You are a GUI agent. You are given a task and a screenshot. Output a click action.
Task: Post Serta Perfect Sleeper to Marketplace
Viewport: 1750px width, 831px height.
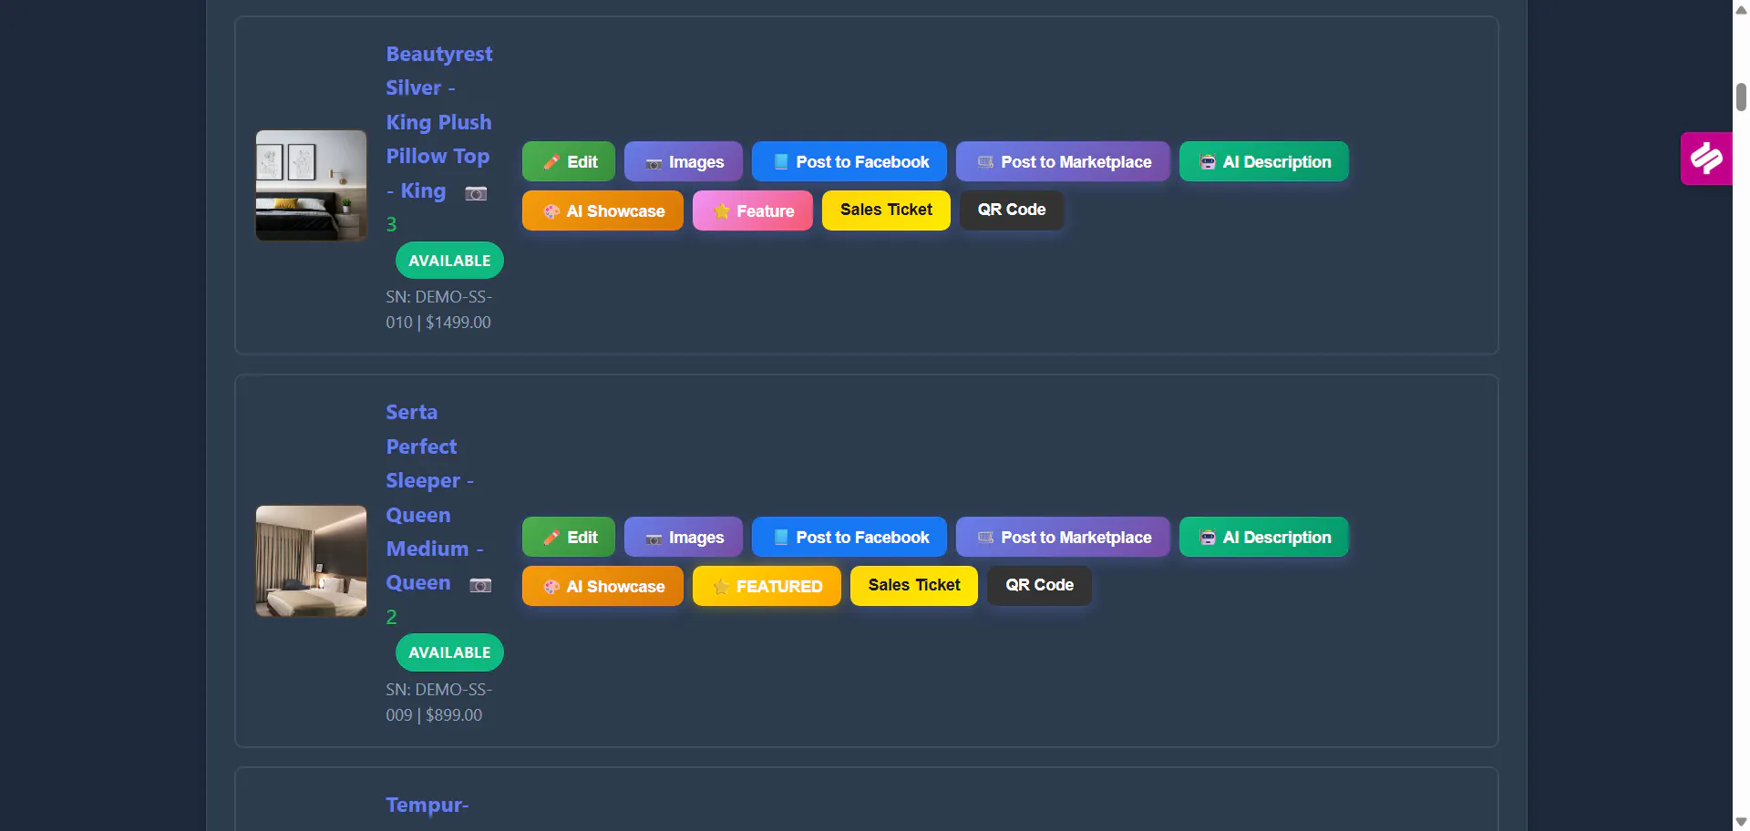(x=1063, y=537)
